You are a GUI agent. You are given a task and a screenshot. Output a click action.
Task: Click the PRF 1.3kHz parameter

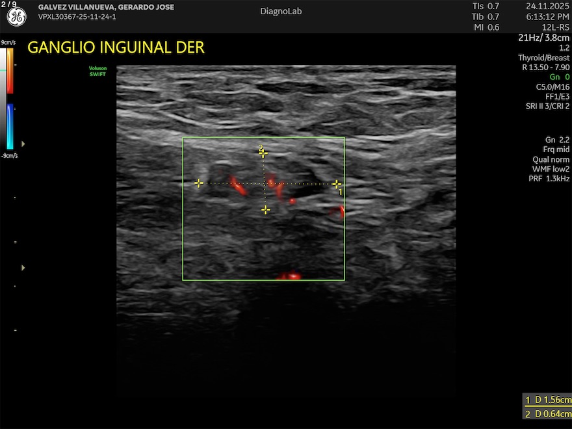tap(549, 178)
